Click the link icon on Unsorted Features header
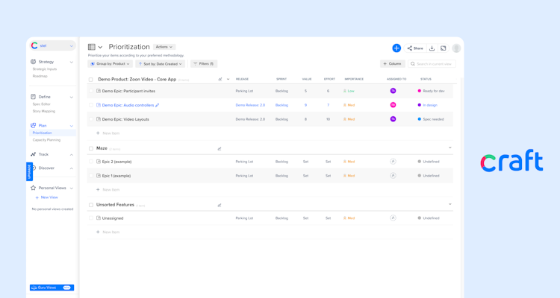This screenshot has height=298, width=560. point(220,205)
